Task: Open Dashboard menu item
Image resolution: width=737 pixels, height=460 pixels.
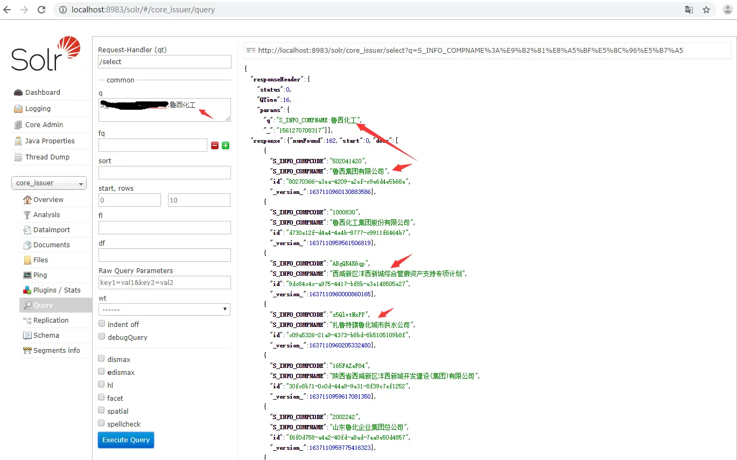Action: (x=43, y=93)
